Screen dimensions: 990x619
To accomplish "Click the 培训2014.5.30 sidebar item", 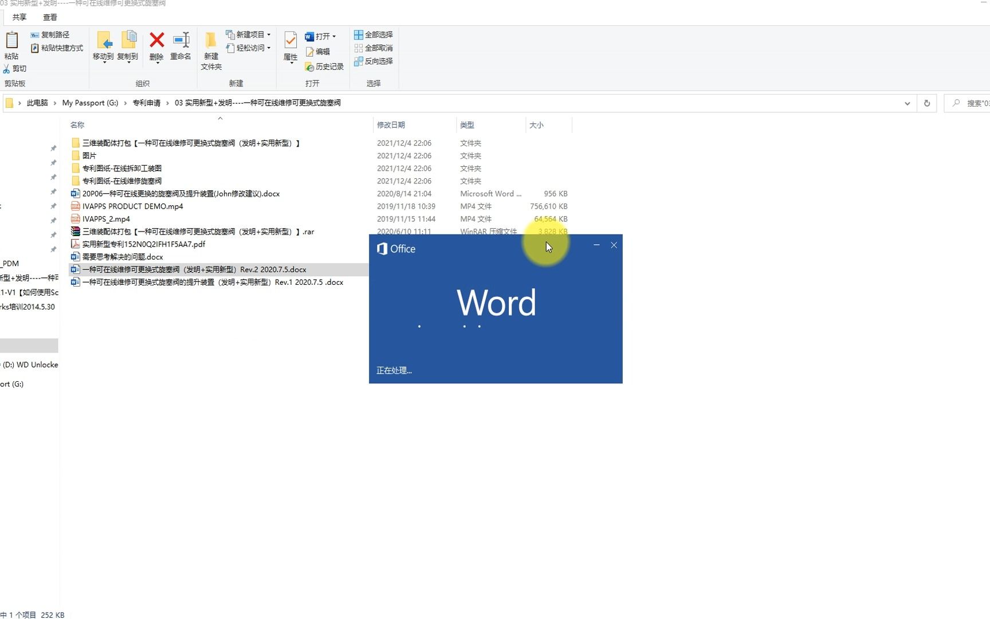I will tap(27, 307).
